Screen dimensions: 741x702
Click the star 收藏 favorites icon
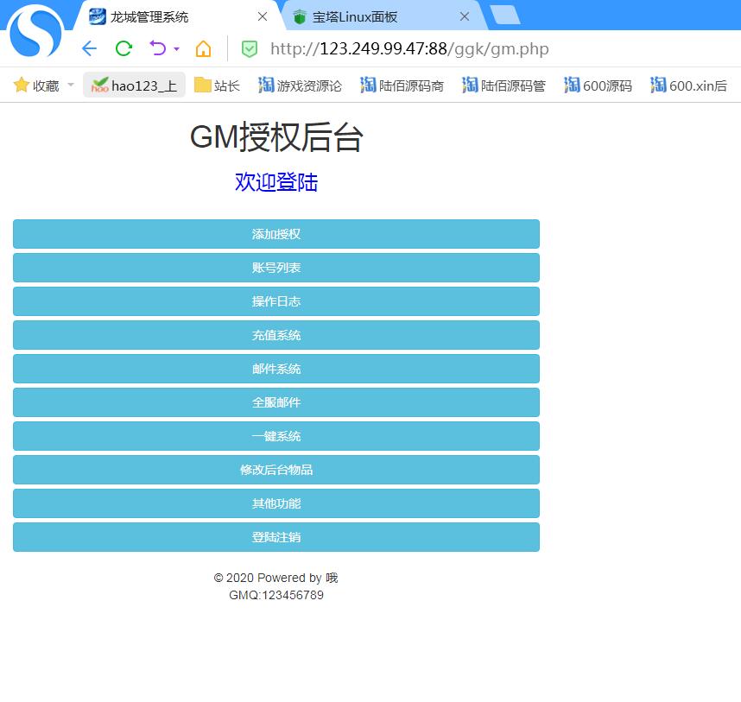tap(22, 85)
